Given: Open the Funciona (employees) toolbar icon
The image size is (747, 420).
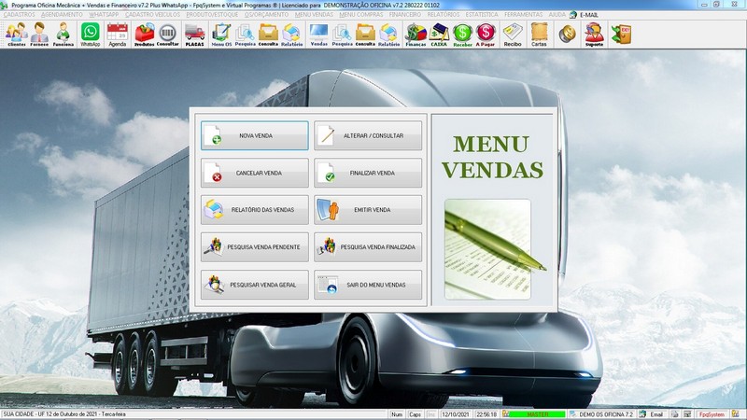Looking at the screenshot, I should pos(63,35).
